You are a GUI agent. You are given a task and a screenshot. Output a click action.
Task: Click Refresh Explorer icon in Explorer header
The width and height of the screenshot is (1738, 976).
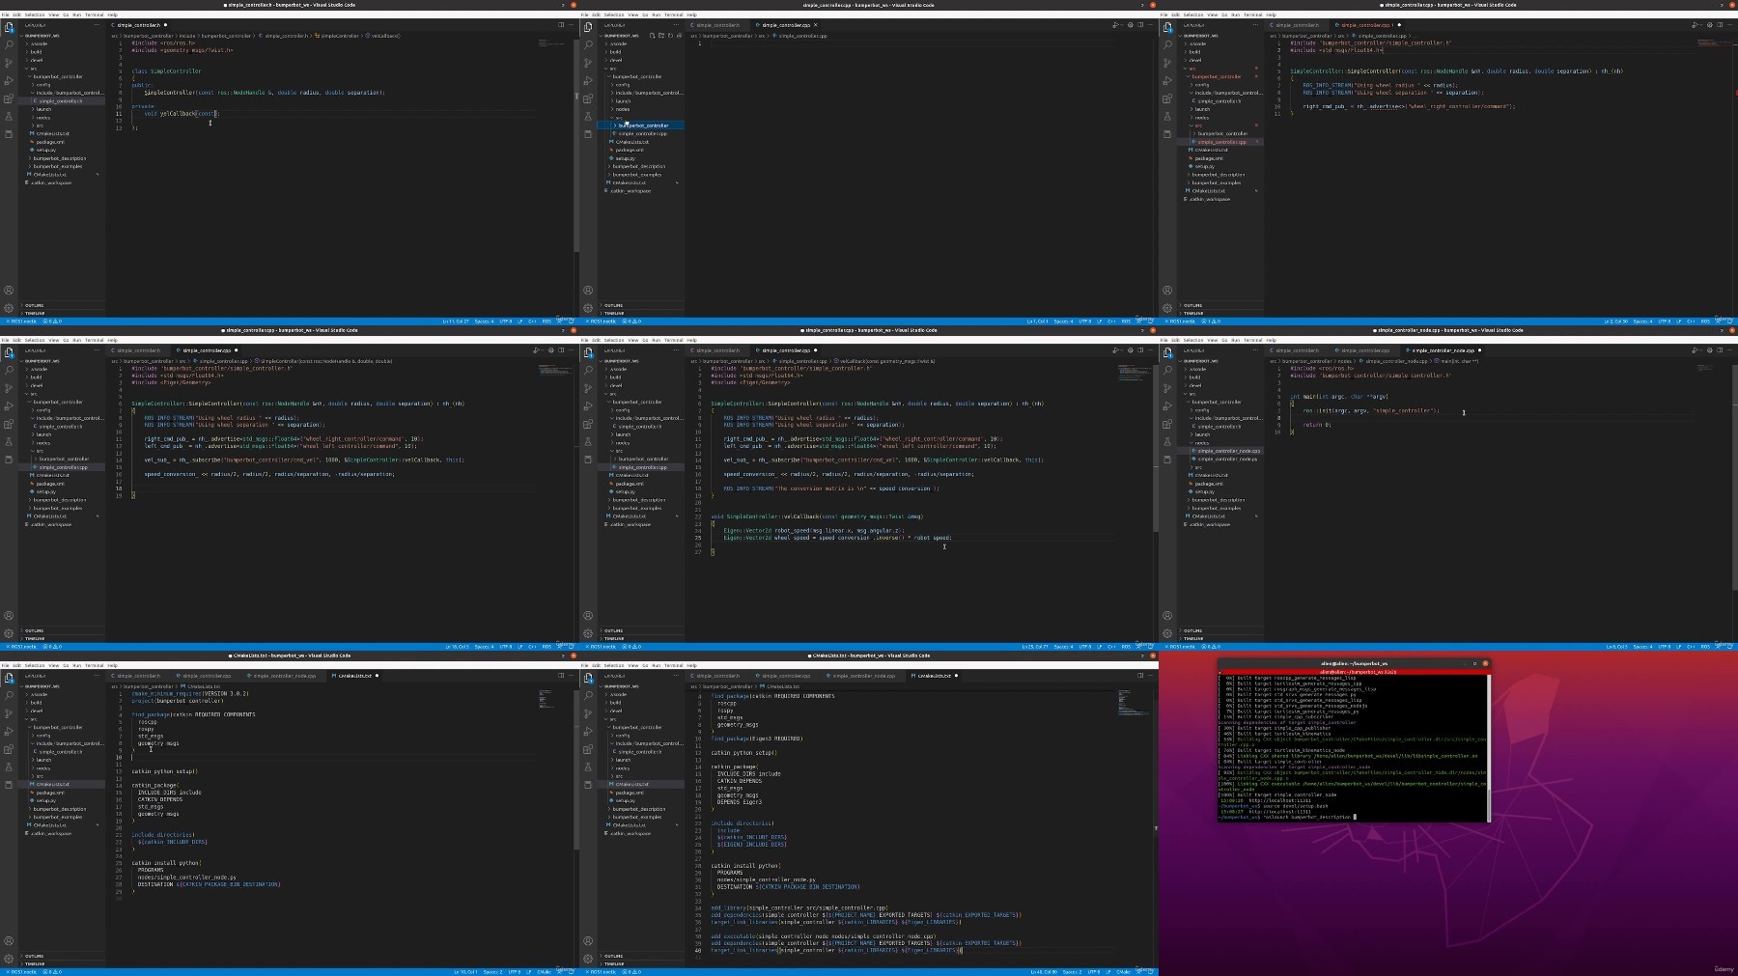[670, 36]
